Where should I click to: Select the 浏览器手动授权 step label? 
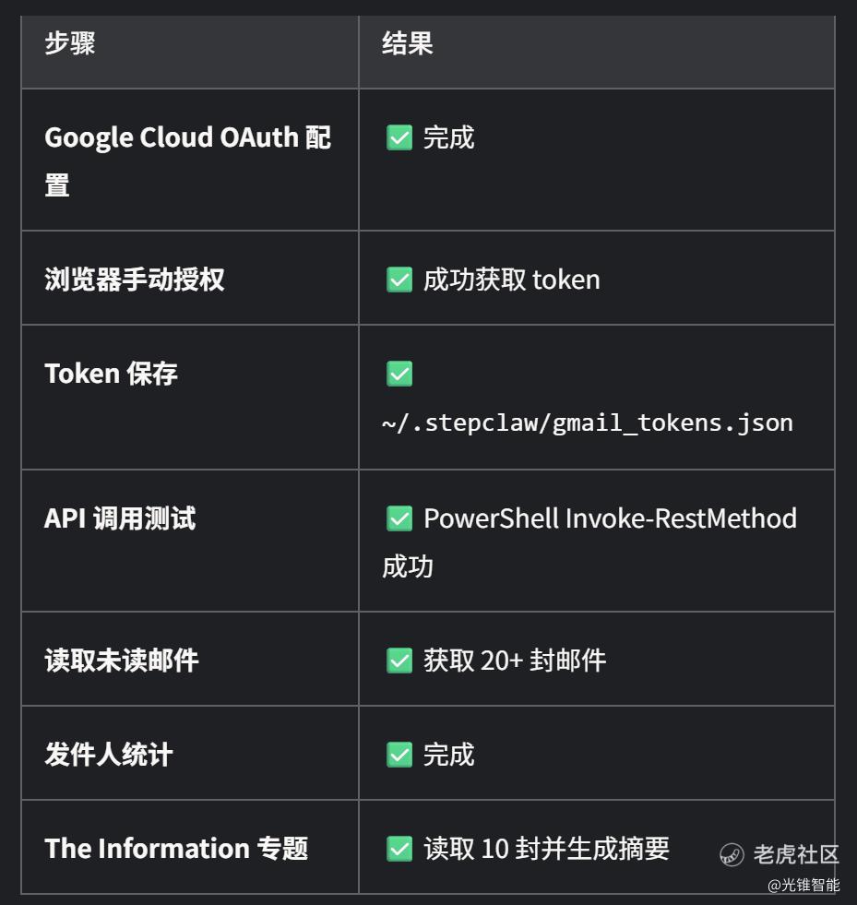pyautogui.click(x=135, y=280)
